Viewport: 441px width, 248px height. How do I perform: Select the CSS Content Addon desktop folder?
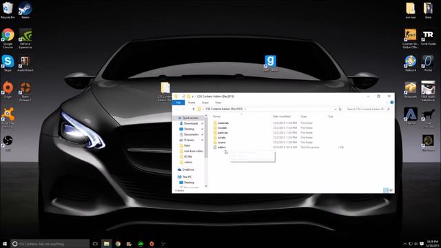(x=165, y=92)
